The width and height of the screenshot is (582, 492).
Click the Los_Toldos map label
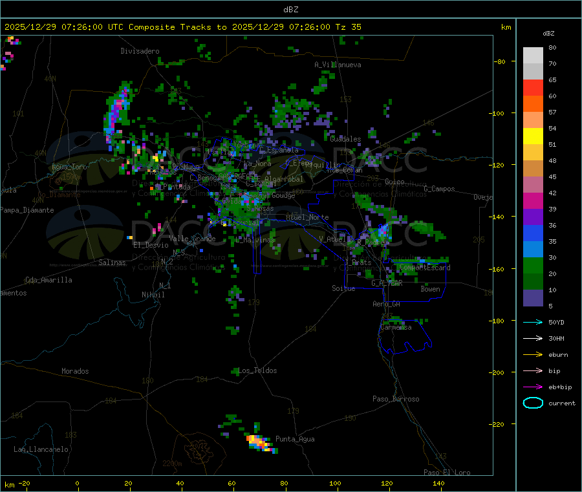coord(257,370)
